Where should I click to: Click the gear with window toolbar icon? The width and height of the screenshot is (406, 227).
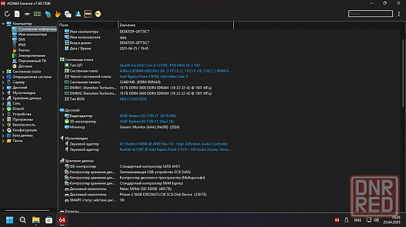(x=68, y=14)
